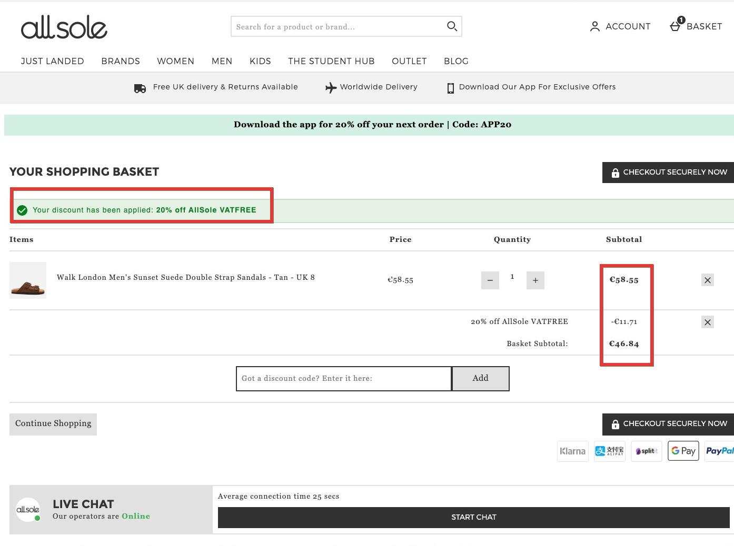
Task: Open The Student Hub menu
Action: pos(331,61)
